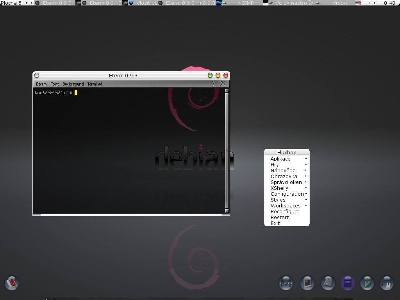Launch gFTP from the dock
The height and width of the screenshot is (300, 400).
pyautogui.click(x=386, y=283)
